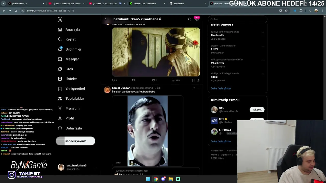Open Discord from the taskbar
The height and width of the screenshot is (183, 326).
[x=163, y=179]
